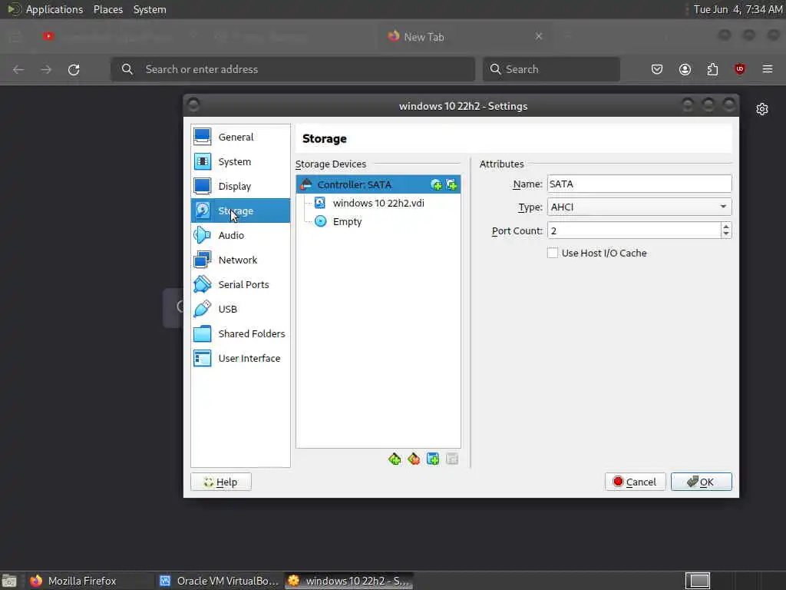Click the Port Count number field
The height and width of the screenshot is (590, 786).
pos(634,230)
